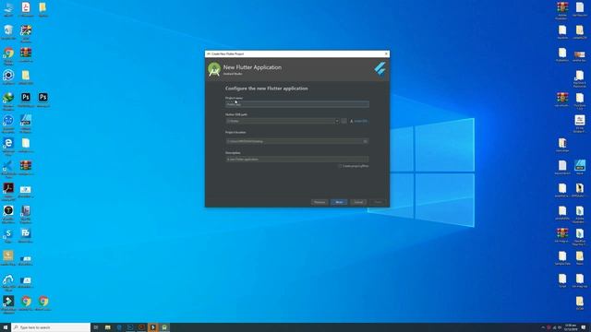Click the Flutter logo in dialog header
Screen dimensions: 591x332
[x=380, y=69]
